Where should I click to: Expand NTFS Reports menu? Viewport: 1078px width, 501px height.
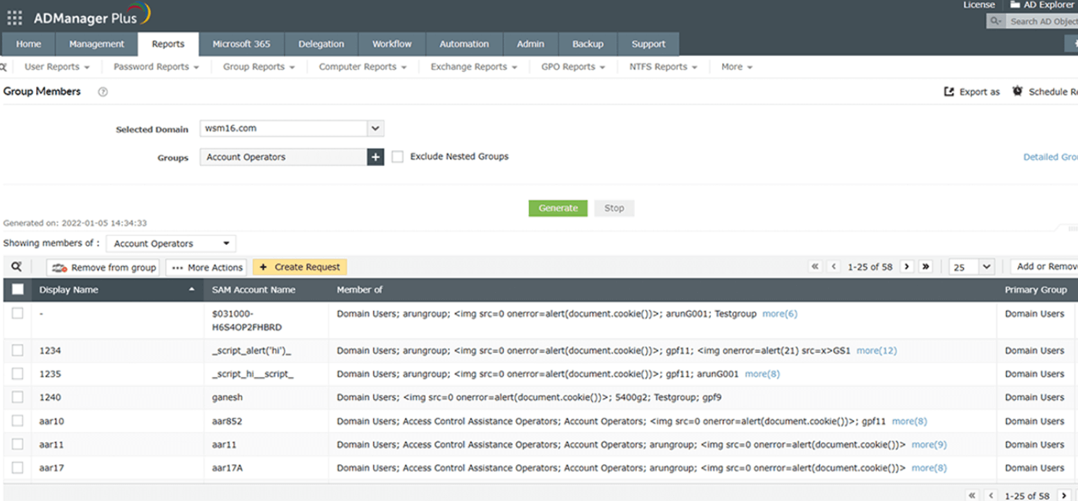point(663,67)
